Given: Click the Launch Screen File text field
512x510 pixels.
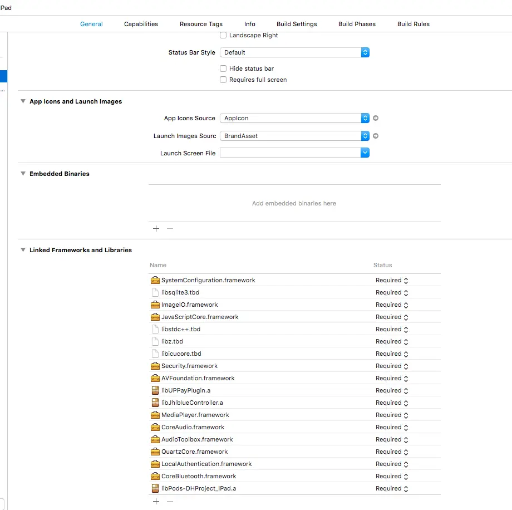Looking at the screenshot, I should (x=291, y=153).
